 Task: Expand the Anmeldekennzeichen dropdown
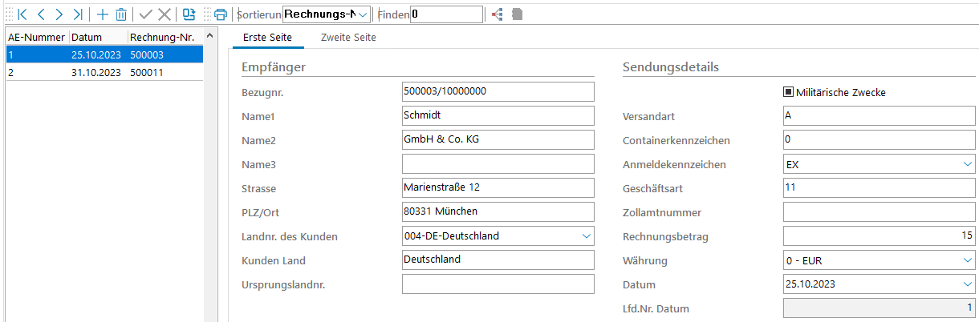click(x=966, y=164)
